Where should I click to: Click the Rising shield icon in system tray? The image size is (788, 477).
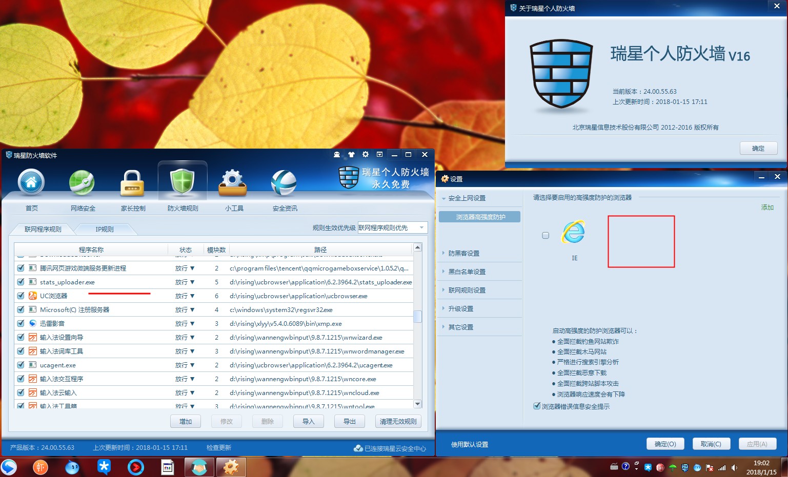tap(684, 467)
